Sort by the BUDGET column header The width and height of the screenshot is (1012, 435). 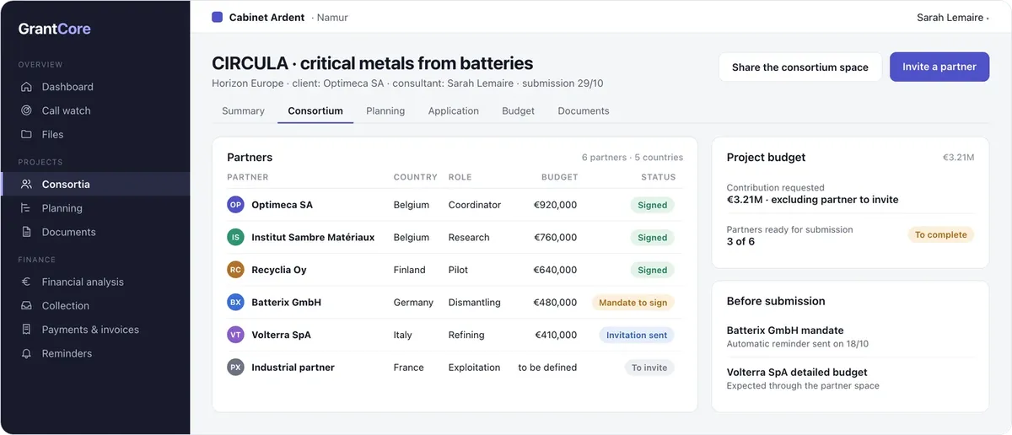click(x=559, y=178)
